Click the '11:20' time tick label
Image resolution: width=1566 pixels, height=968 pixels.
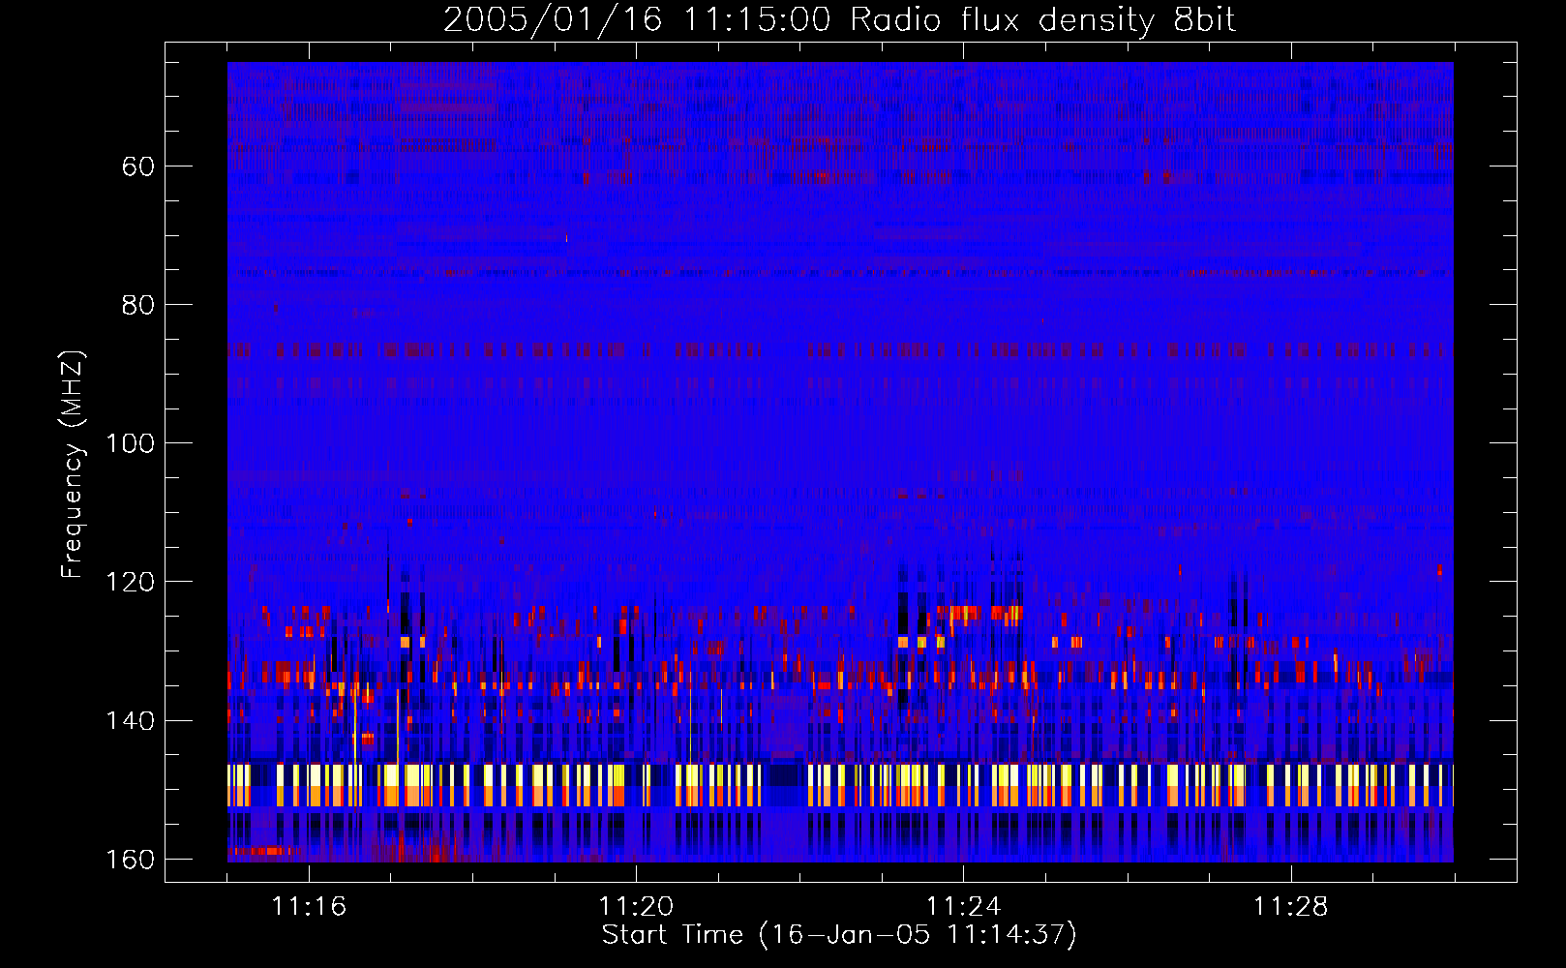(636, 906)
